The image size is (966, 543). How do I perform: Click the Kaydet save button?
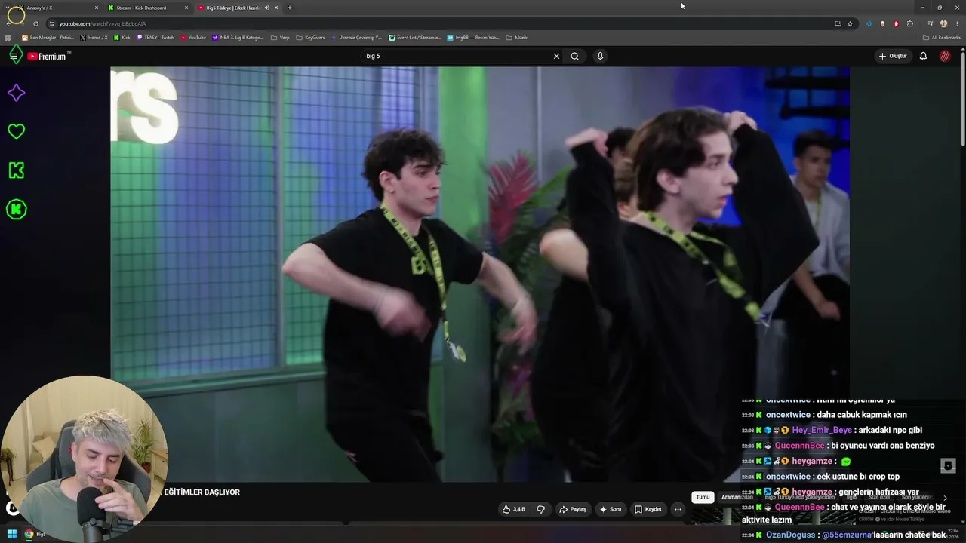pyautogui.click(x=648, y=509)
